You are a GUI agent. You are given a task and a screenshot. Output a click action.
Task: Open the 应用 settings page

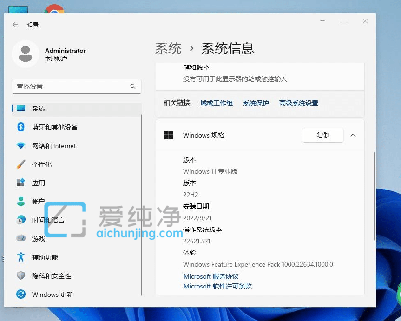pos(39,183)
